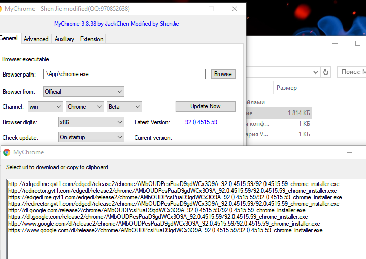366x259 pixels.
Task: Expand the Browser digits x86 dropdown
Action: tap(91, 122)
